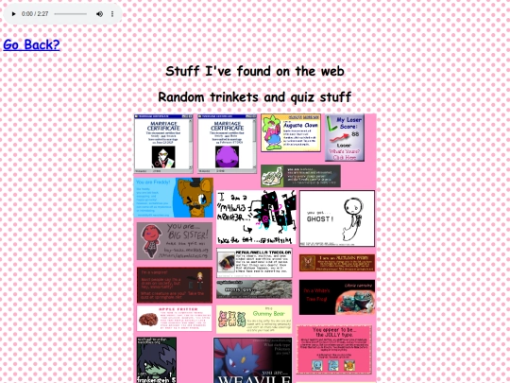The height and width of the screenshot is (383, 510).
Task: Click the Autumn Fairy banner
Action: pyautogui.click(x=337, y=263)
